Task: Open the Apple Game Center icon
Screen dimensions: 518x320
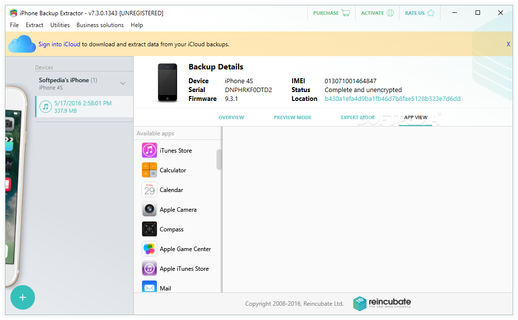Action: click(x=149, y=249)
